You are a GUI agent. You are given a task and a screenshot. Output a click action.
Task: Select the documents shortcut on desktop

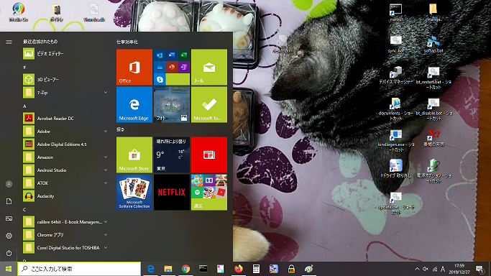(396, 109)
